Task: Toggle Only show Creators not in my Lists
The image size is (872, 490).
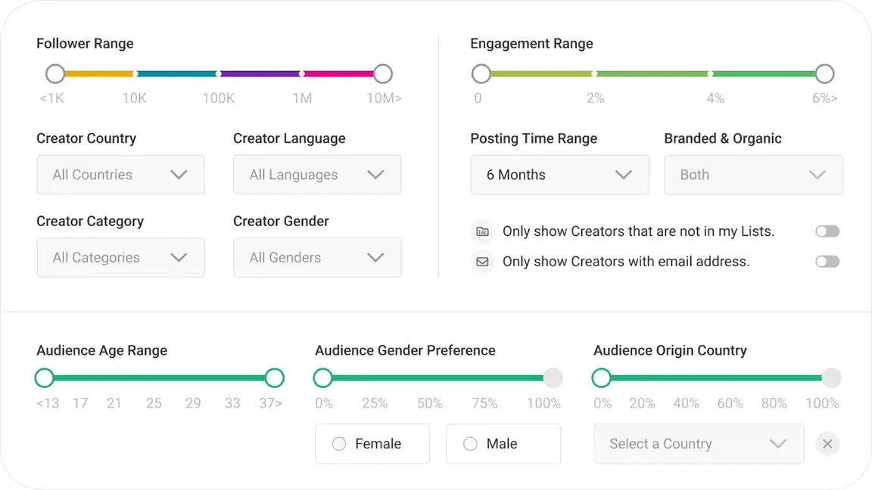Action: [x=827, y=231]
